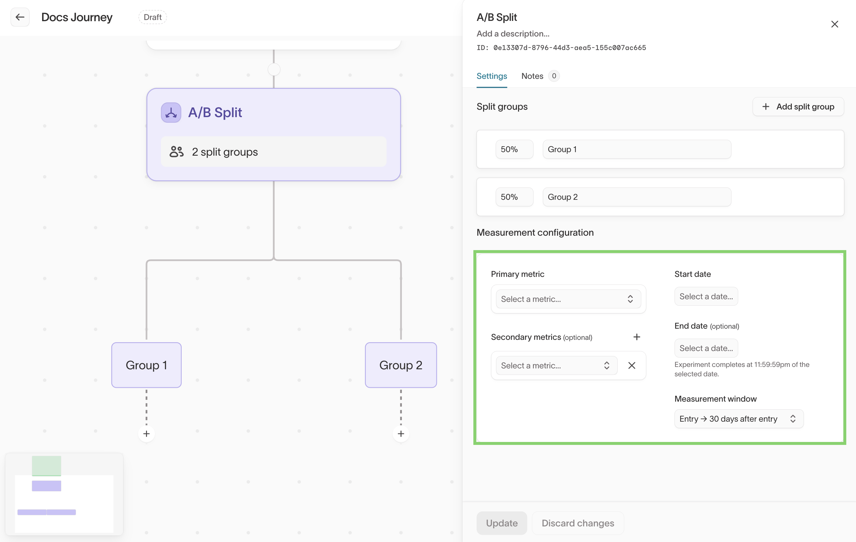Click the Group 2 name input field
The image size is (856, 542).
click(636, 197)
